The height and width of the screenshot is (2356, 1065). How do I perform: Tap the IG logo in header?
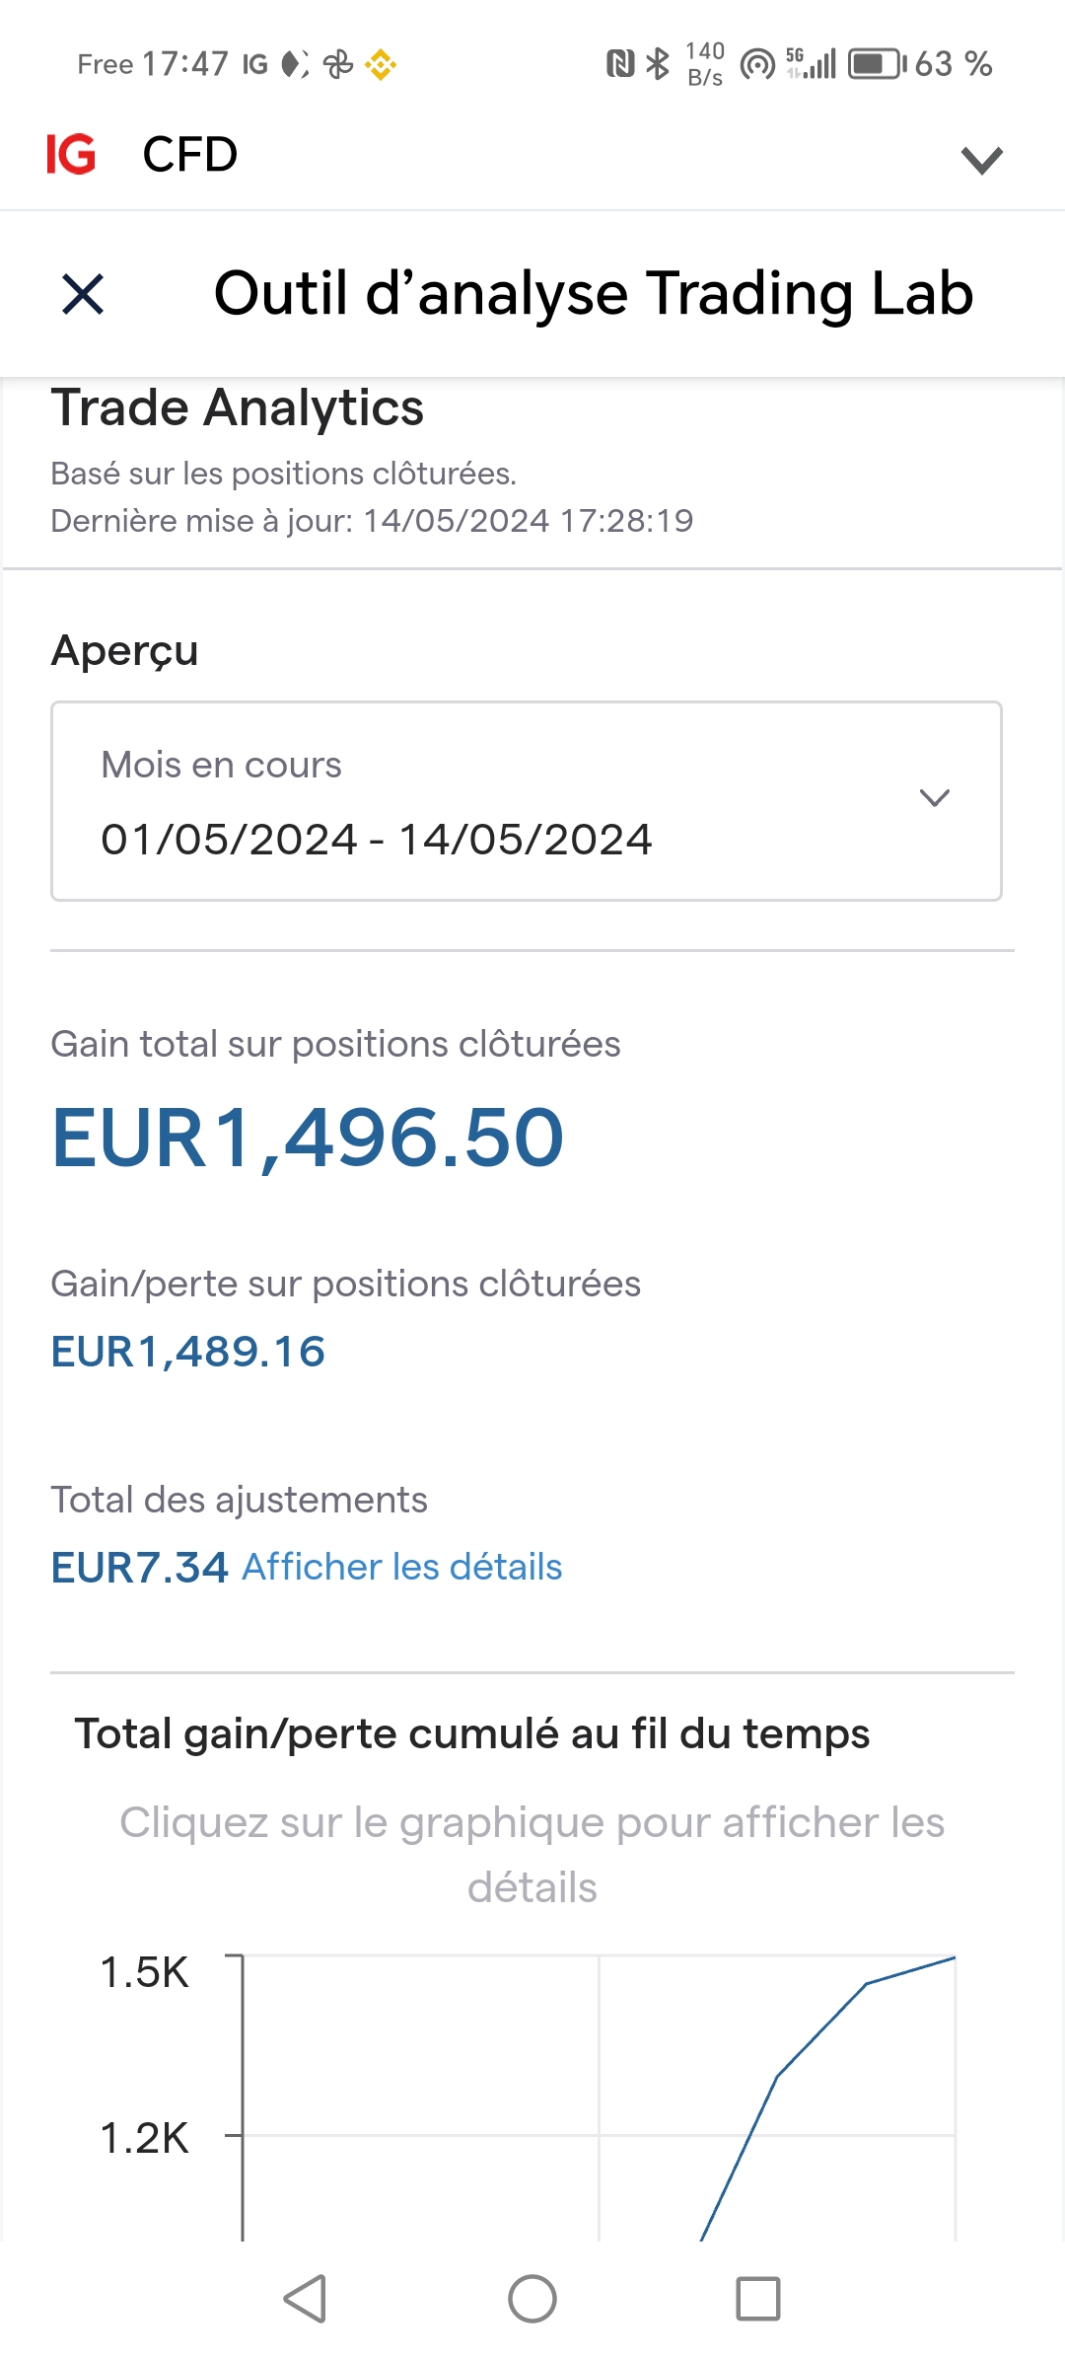coord(71,155)
